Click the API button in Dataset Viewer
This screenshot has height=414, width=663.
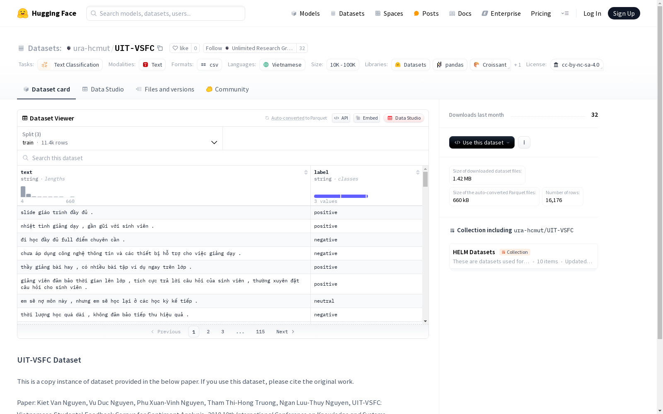341,118
